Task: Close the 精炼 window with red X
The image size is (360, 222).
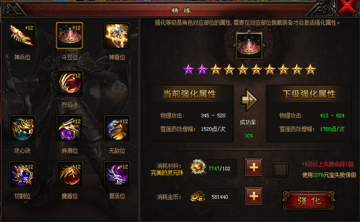Action: coord(346,8)
